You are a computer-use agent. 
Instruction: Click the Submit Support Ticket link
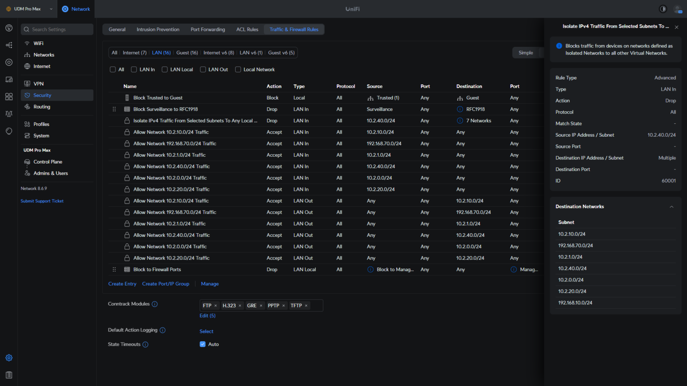tap(42, 201)
